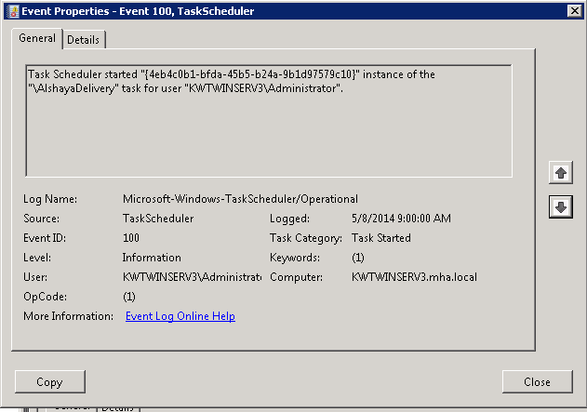The height and width of the screenshot is (412, 587).
Task: Click the Task Category value Task Started
Action: tap(381, 237)
